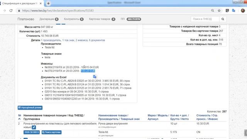Viewport: 247px width, 139px height.
Task: Open the user profile avatar
Action: [x=243, y=10]
